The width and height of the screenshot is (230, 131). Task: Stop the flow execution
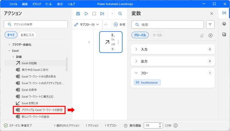pyautogui.click(x=94, y=14)
